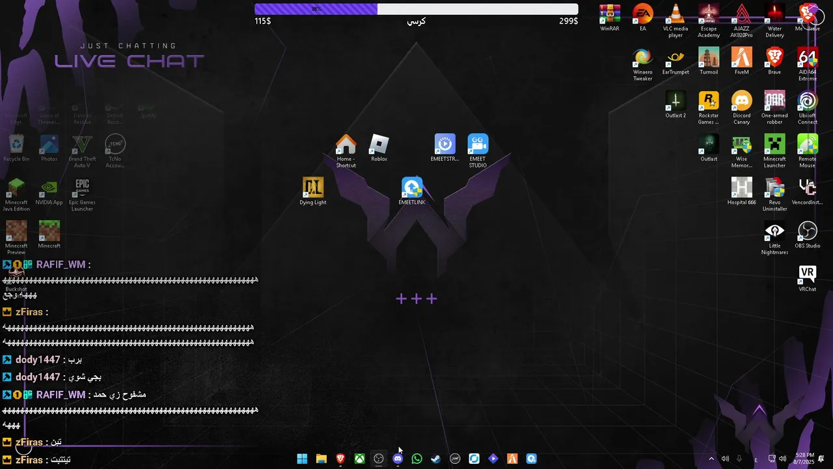This screenshot has height=469, width=833.
Task: Open Steam from the taskbar
Action: pos(436,459)
